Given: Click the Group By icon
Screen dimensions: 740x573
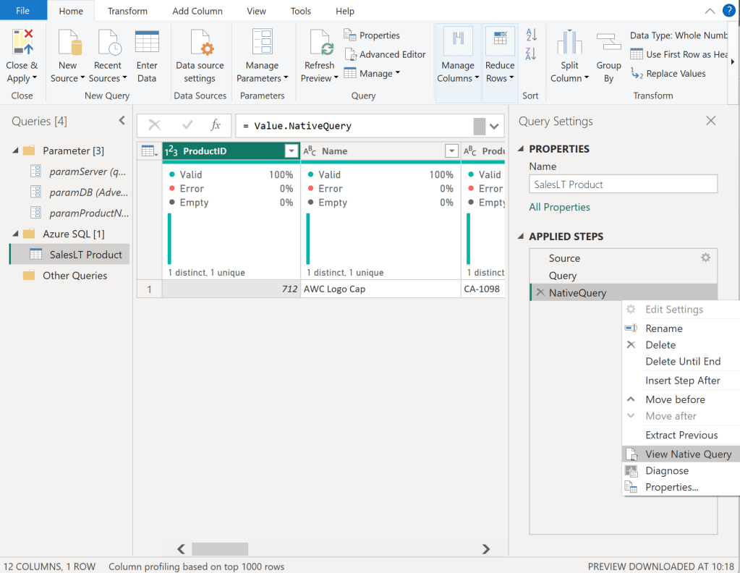Looking at the screenshot, I should point(608,43).
